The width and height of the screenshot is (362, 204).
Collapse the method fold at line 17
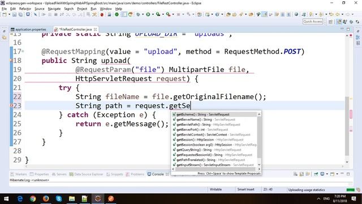click(x=23, y=52)
